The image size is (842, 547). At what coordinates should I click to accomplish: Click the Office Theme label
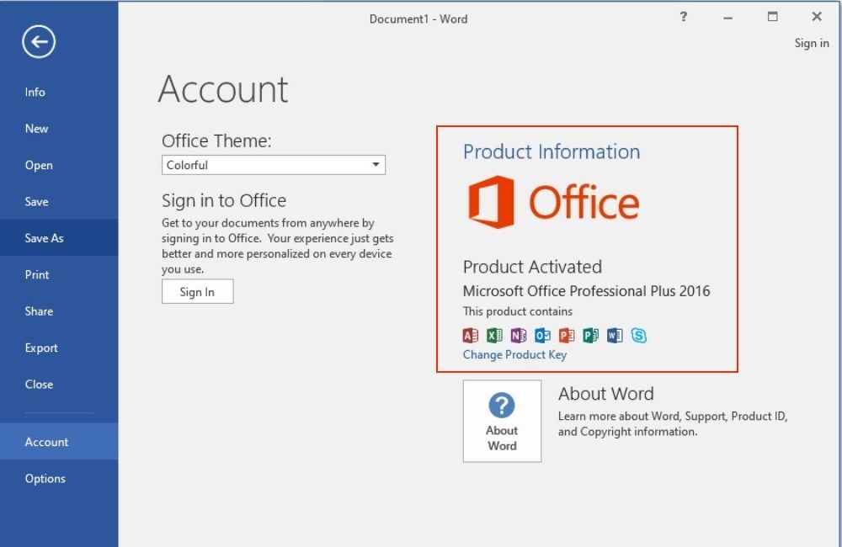(216, 141)
